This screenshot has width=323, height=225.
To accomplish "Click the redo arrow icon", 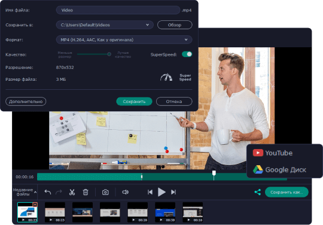I will click(59, 192).
